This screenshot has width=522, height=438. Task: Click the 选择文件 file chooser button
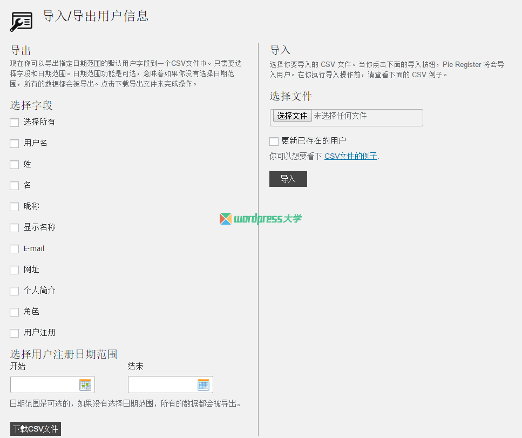pyautogui.click(x=292, y=116)
